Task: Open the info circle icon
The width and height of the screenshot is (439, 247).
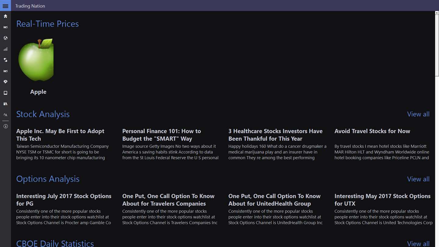Action: click(x=5, y=126)
